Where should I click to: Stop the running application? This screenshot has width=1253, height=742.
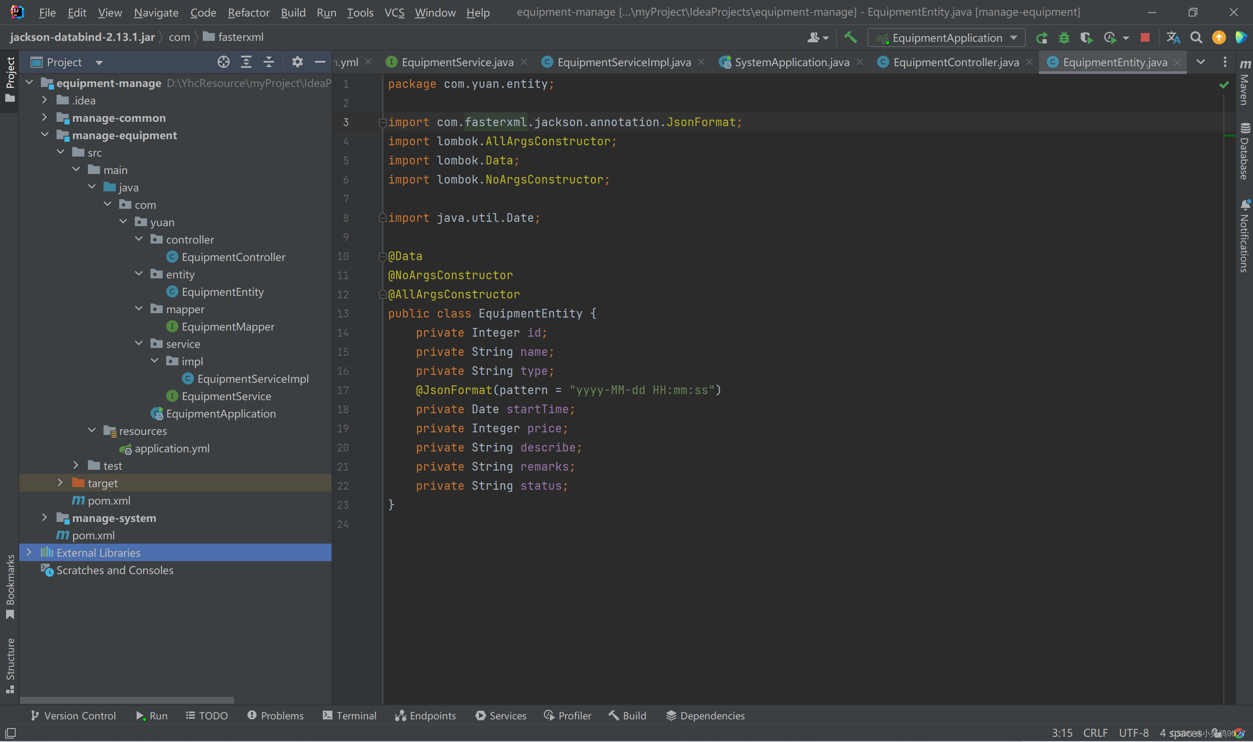1145,38
